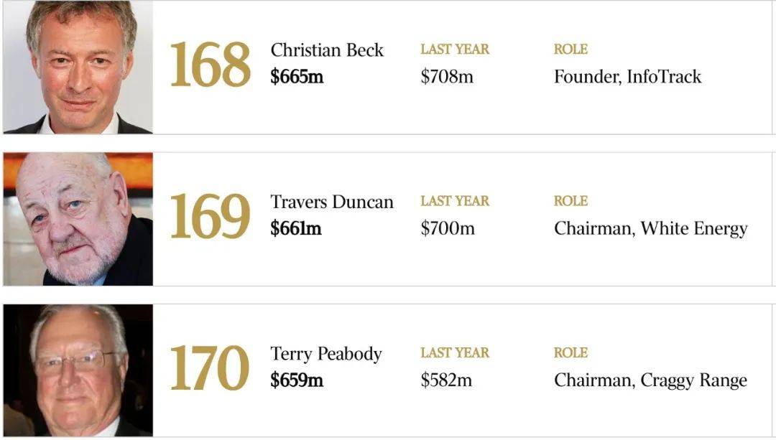Click the Chairman, White Energy role text
The width and height of the screenshot is (776, 440).
(x=651, y=229)
